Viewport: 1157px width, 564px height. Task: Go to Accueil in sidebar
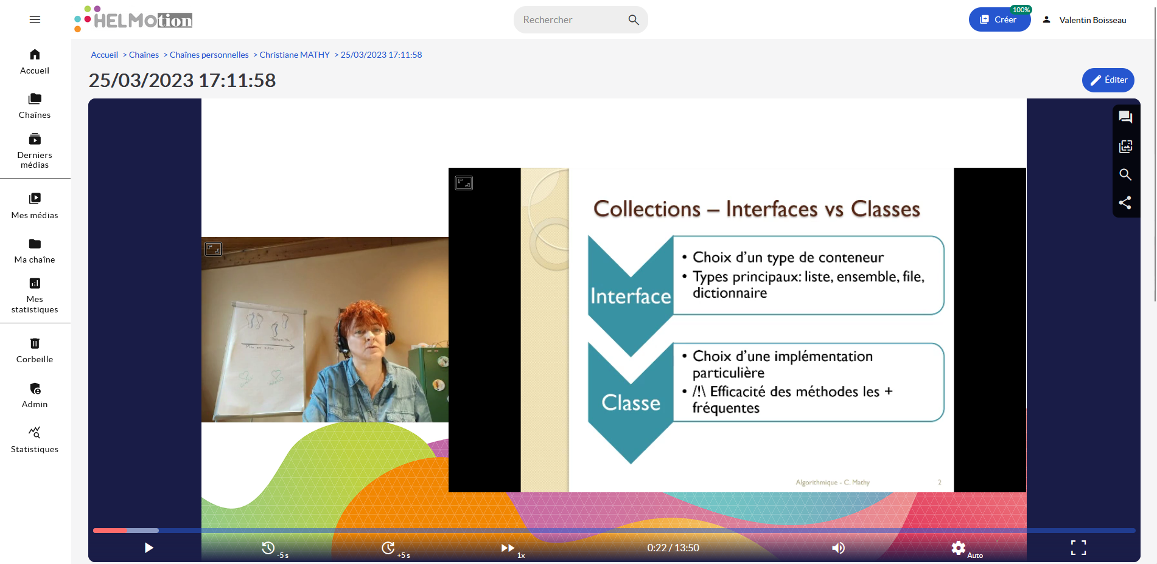pyautogui.click(x=35, y=61)
